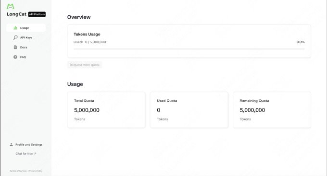Viewport: 327px width, 176px height.
Task: Click Tokens unit under Used Quota
Action: click(x=162, y=119)
